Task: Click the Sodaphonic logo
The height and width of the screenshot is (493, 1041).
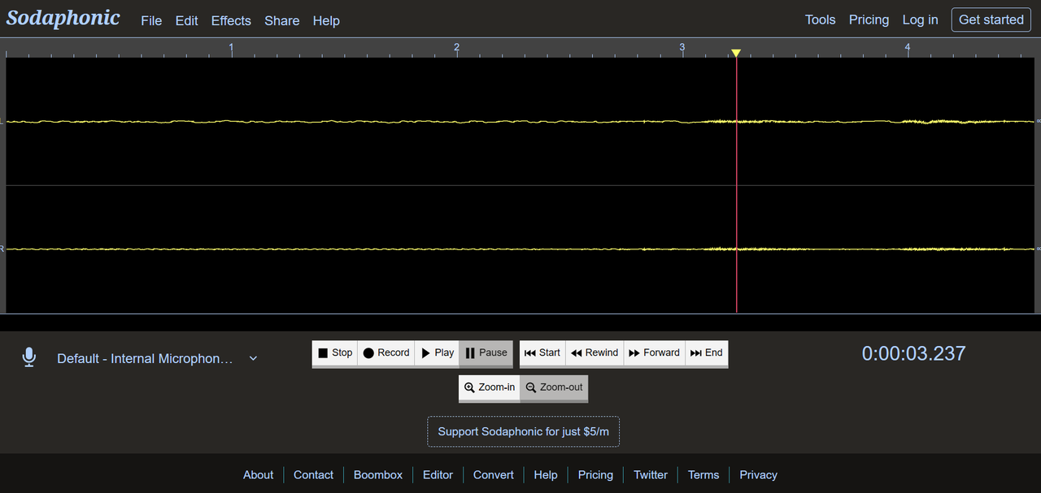Action: coord(63,19)
